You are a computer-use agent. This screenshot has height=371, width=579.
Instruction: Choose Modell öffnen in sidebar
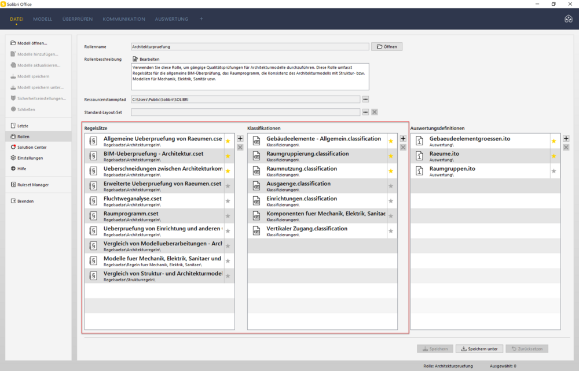[x=29, y=43]
